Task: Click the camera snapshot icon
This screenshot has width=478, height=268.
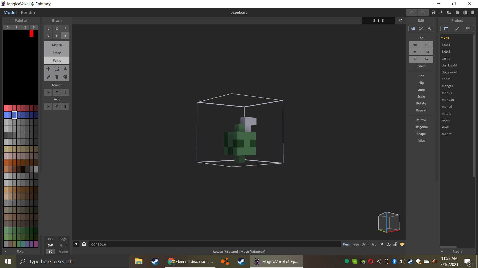Action: click(84, 244)
